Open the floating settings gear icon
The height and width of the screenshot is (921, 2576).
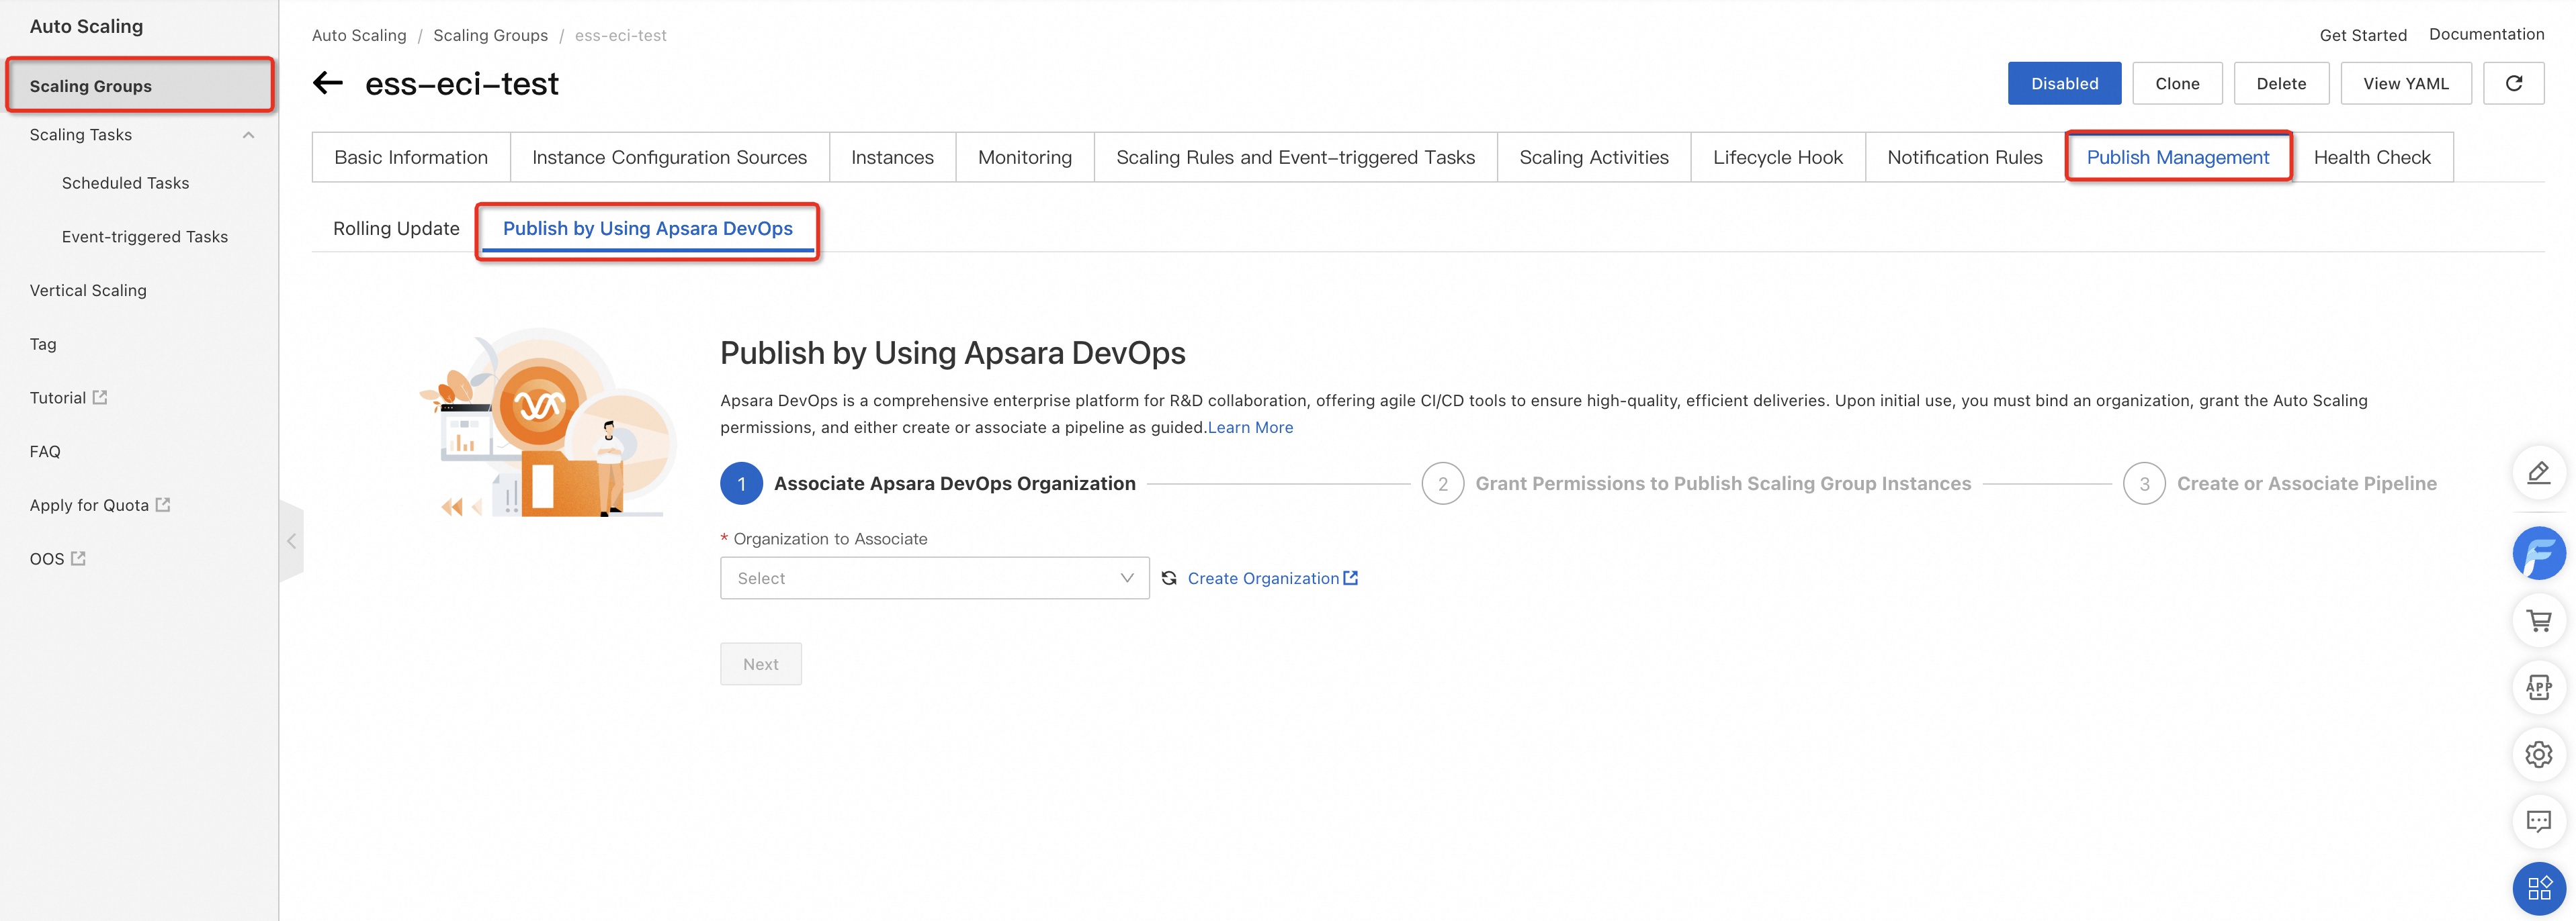[2538, 754]
